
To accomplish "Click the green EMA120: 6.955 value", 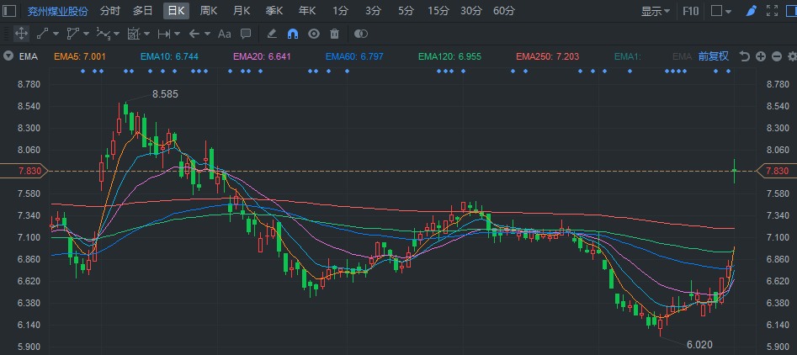I will pyautogui.click(x=449, y=56).
